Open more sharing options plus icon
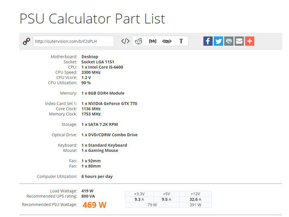 250,41
